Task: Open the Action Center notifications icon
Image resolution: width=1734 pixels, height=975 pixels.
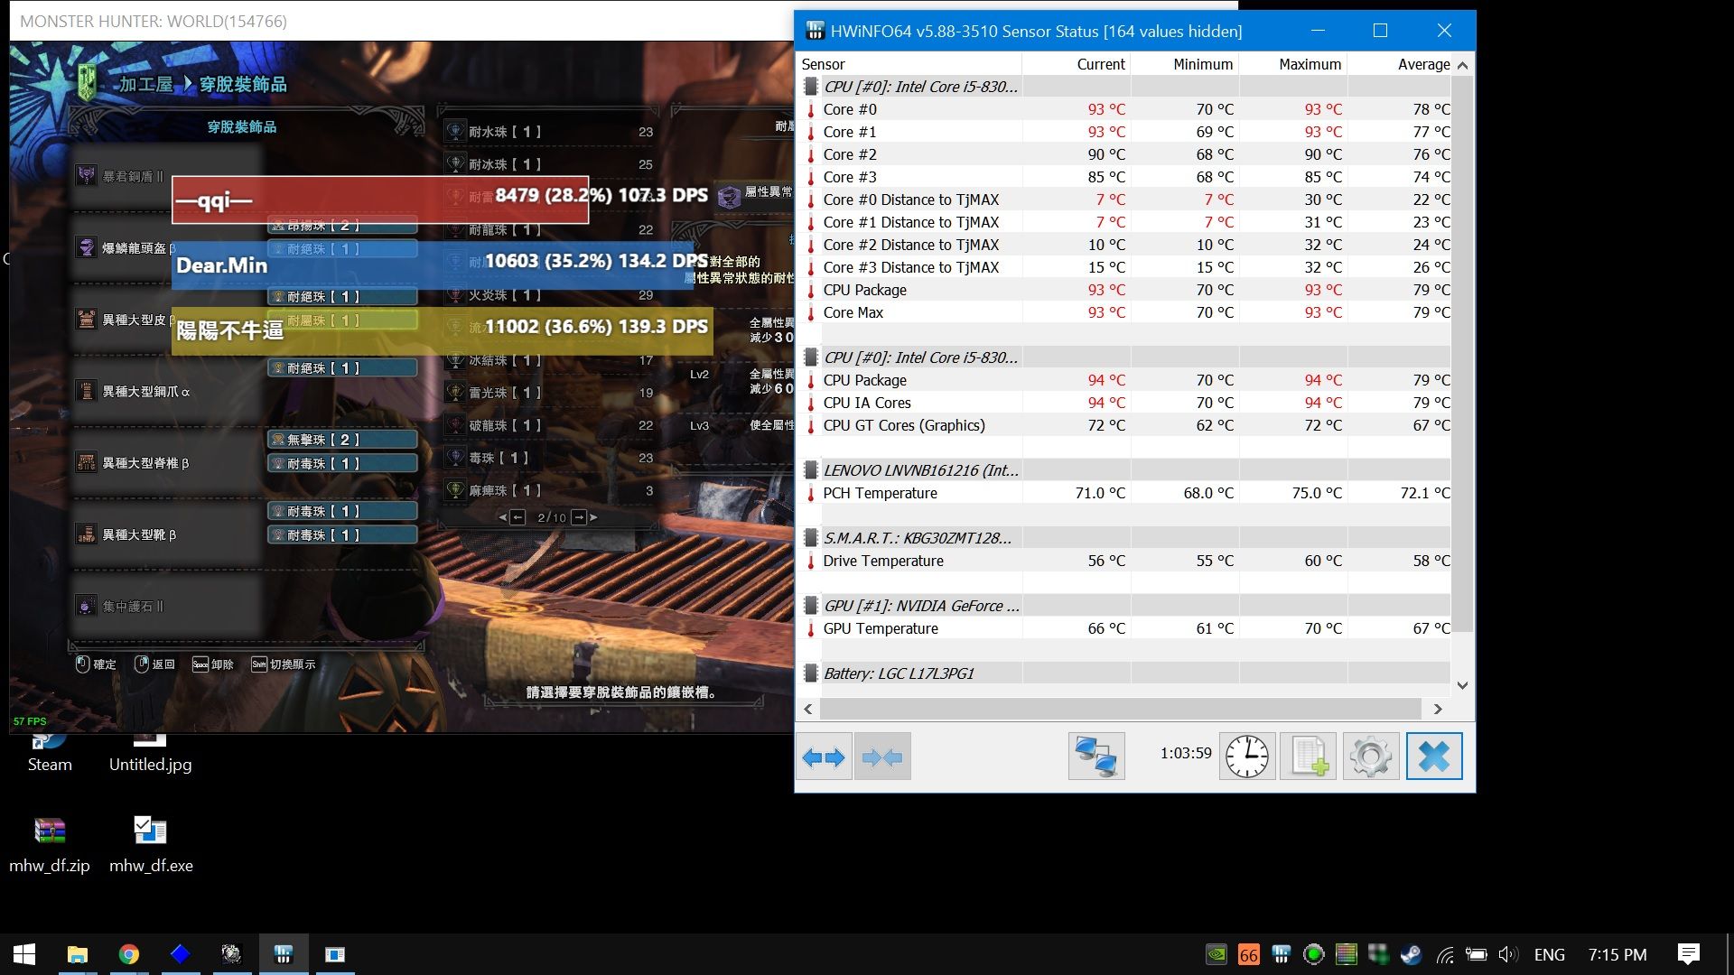Action: point(1688,954)
